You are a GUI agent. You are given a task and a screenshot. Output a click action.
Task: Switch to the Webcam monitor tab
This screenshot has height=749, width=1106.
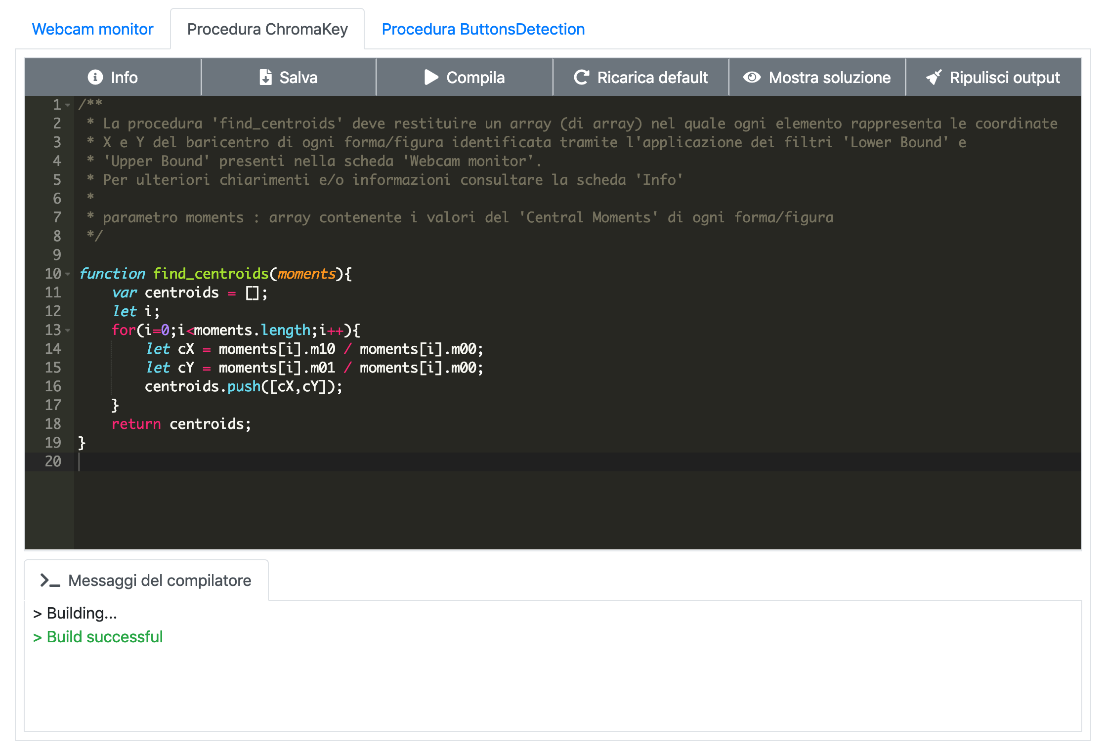click(x=92, y=29)
